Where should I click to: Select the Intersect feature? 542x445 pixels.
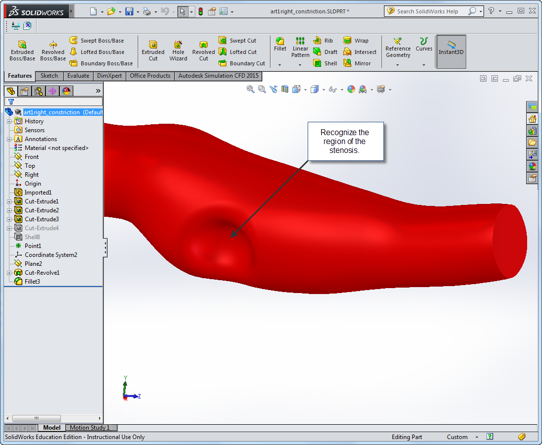[360, 52]
